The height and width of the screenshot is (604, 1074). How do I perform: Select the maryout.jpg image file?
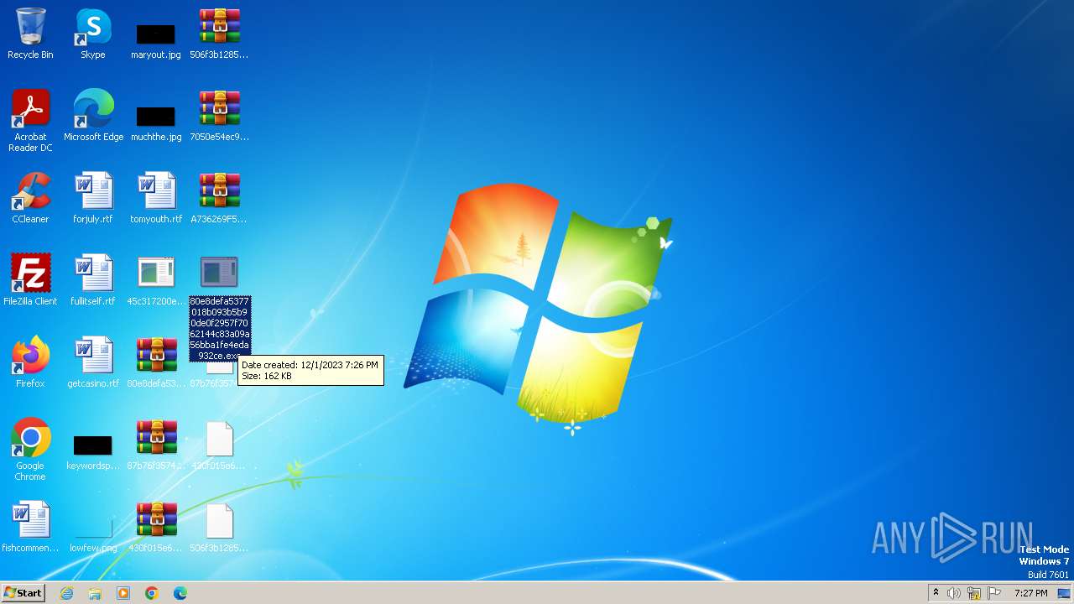click(x=156, y=40)
